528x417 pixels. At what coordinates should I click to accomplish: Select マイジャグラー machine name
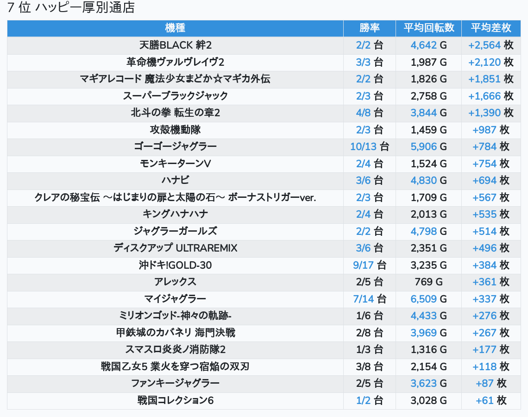pyautogui.click(x=175, y=299)
